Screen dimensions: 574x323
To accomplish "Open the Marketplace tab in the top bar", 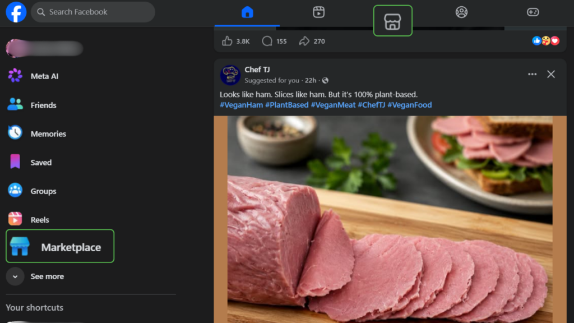I will [392, 21].
